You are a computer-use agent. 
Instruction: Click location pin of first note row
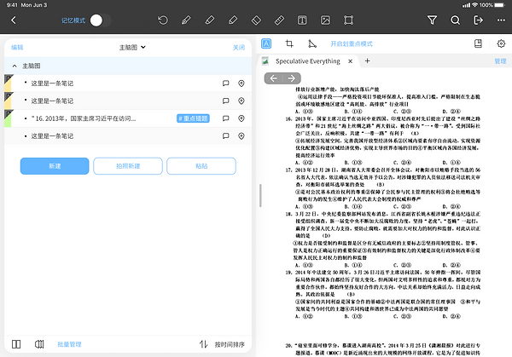[241, 83]
